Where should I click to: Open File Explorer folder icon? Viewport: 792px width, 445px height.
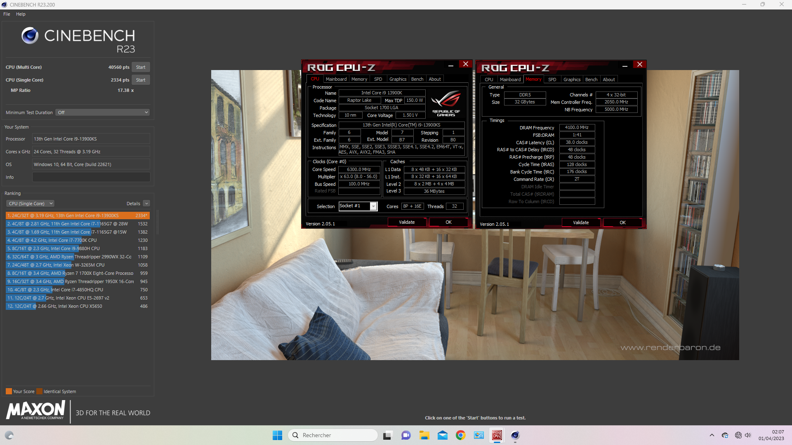pos(424,435)
